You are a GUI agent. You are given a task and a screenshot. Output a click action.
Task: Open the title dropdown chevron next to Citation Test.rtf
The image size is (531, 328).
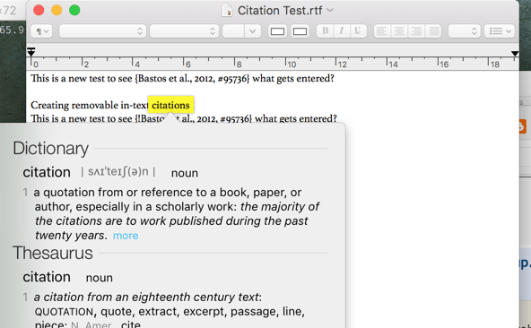pyautogui.click(x=330, y=11)
